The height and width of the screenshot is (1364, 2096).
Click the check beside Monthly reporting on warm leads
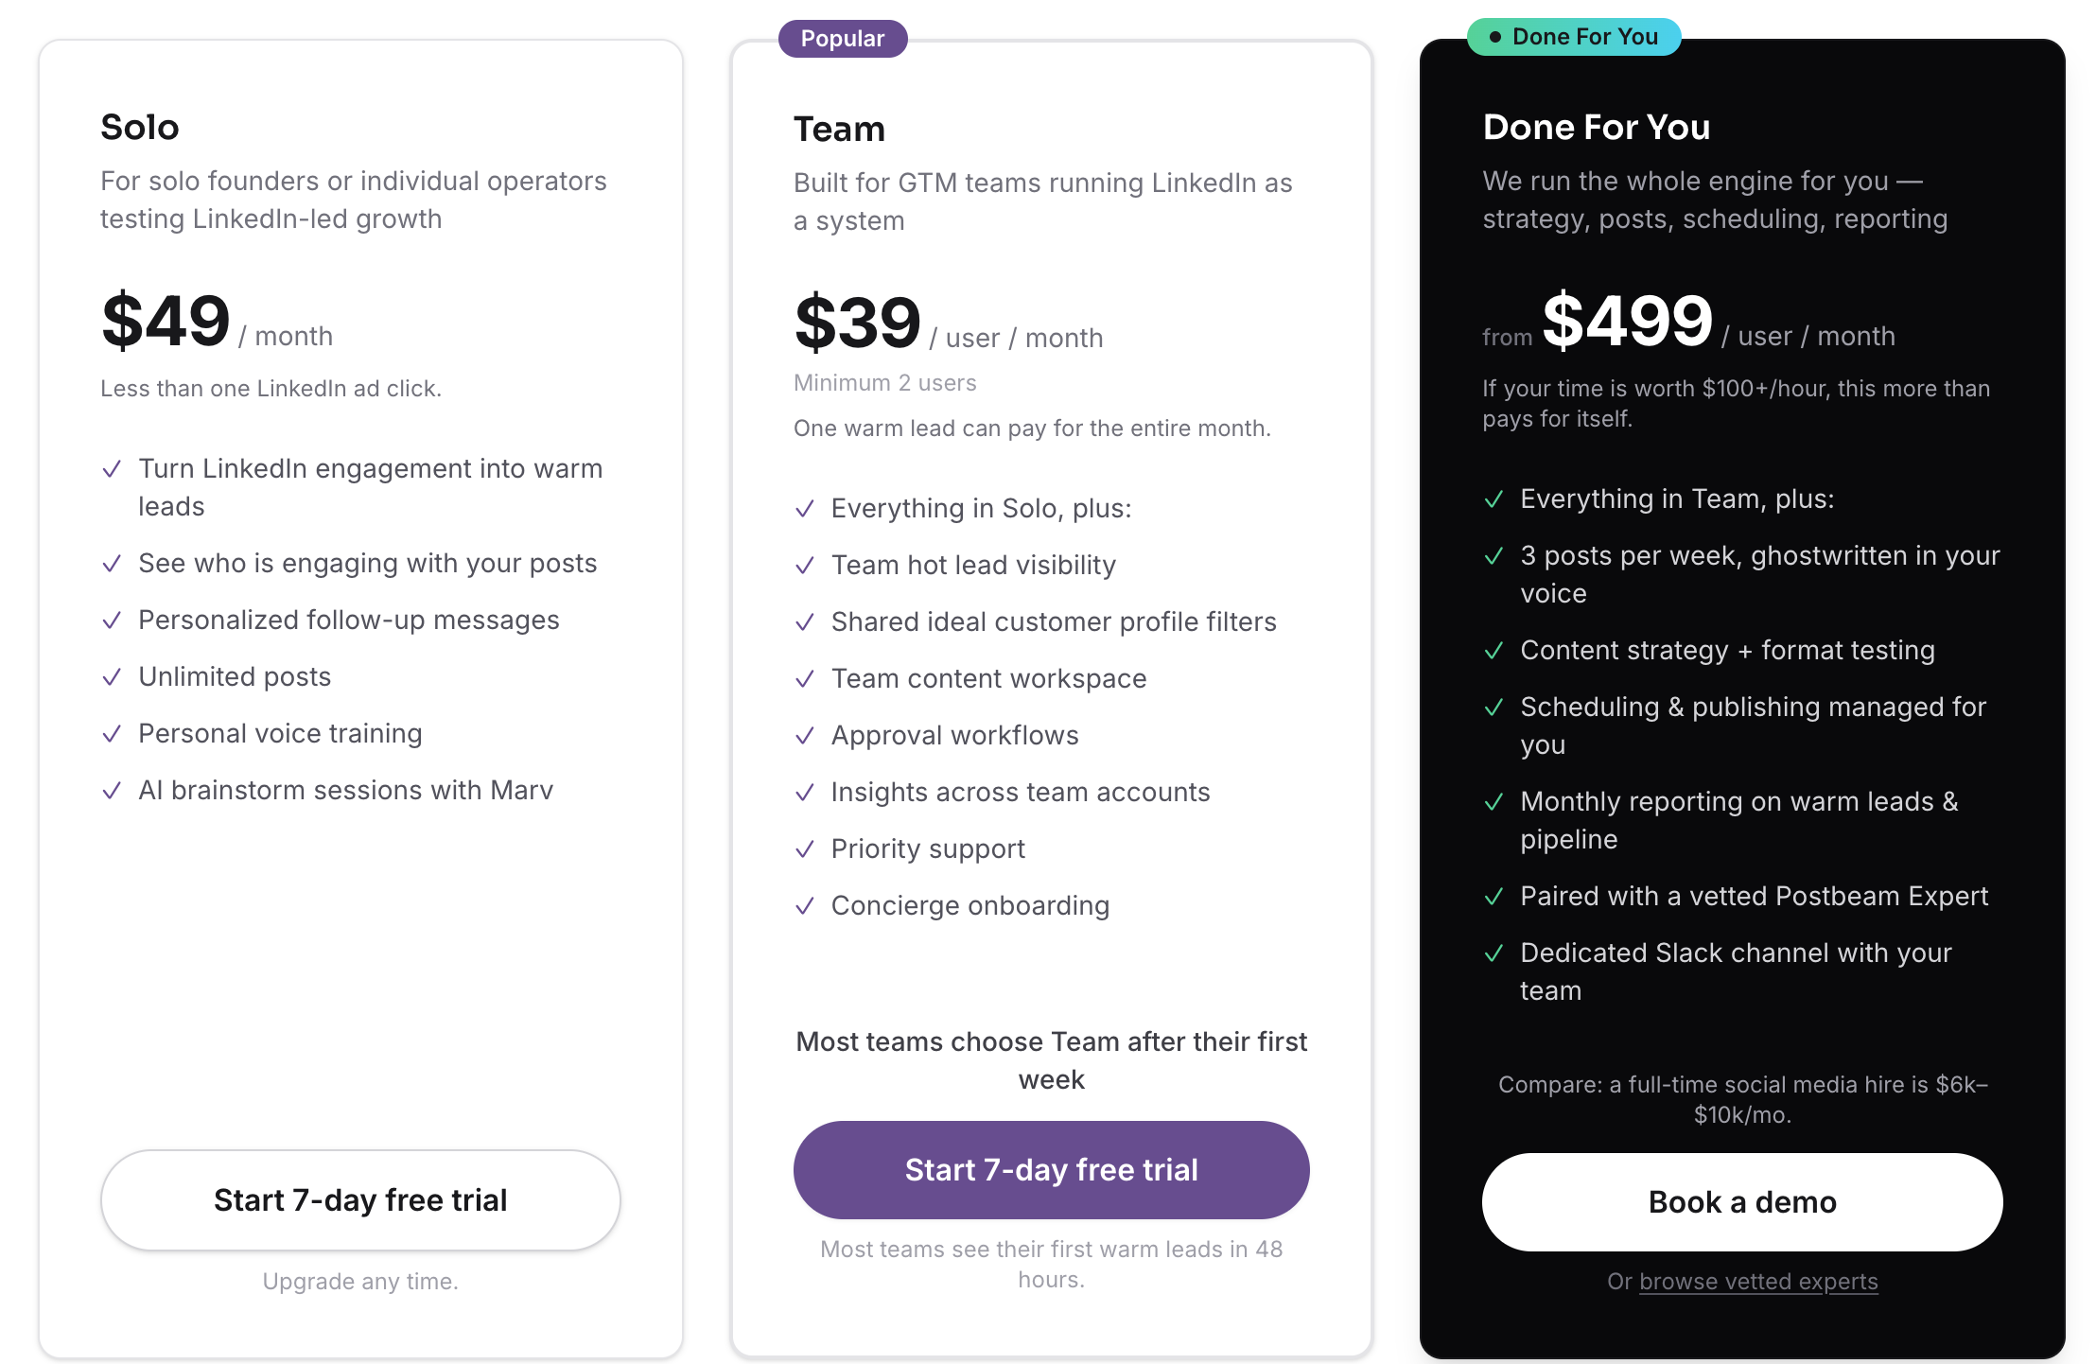[1496, 801]
